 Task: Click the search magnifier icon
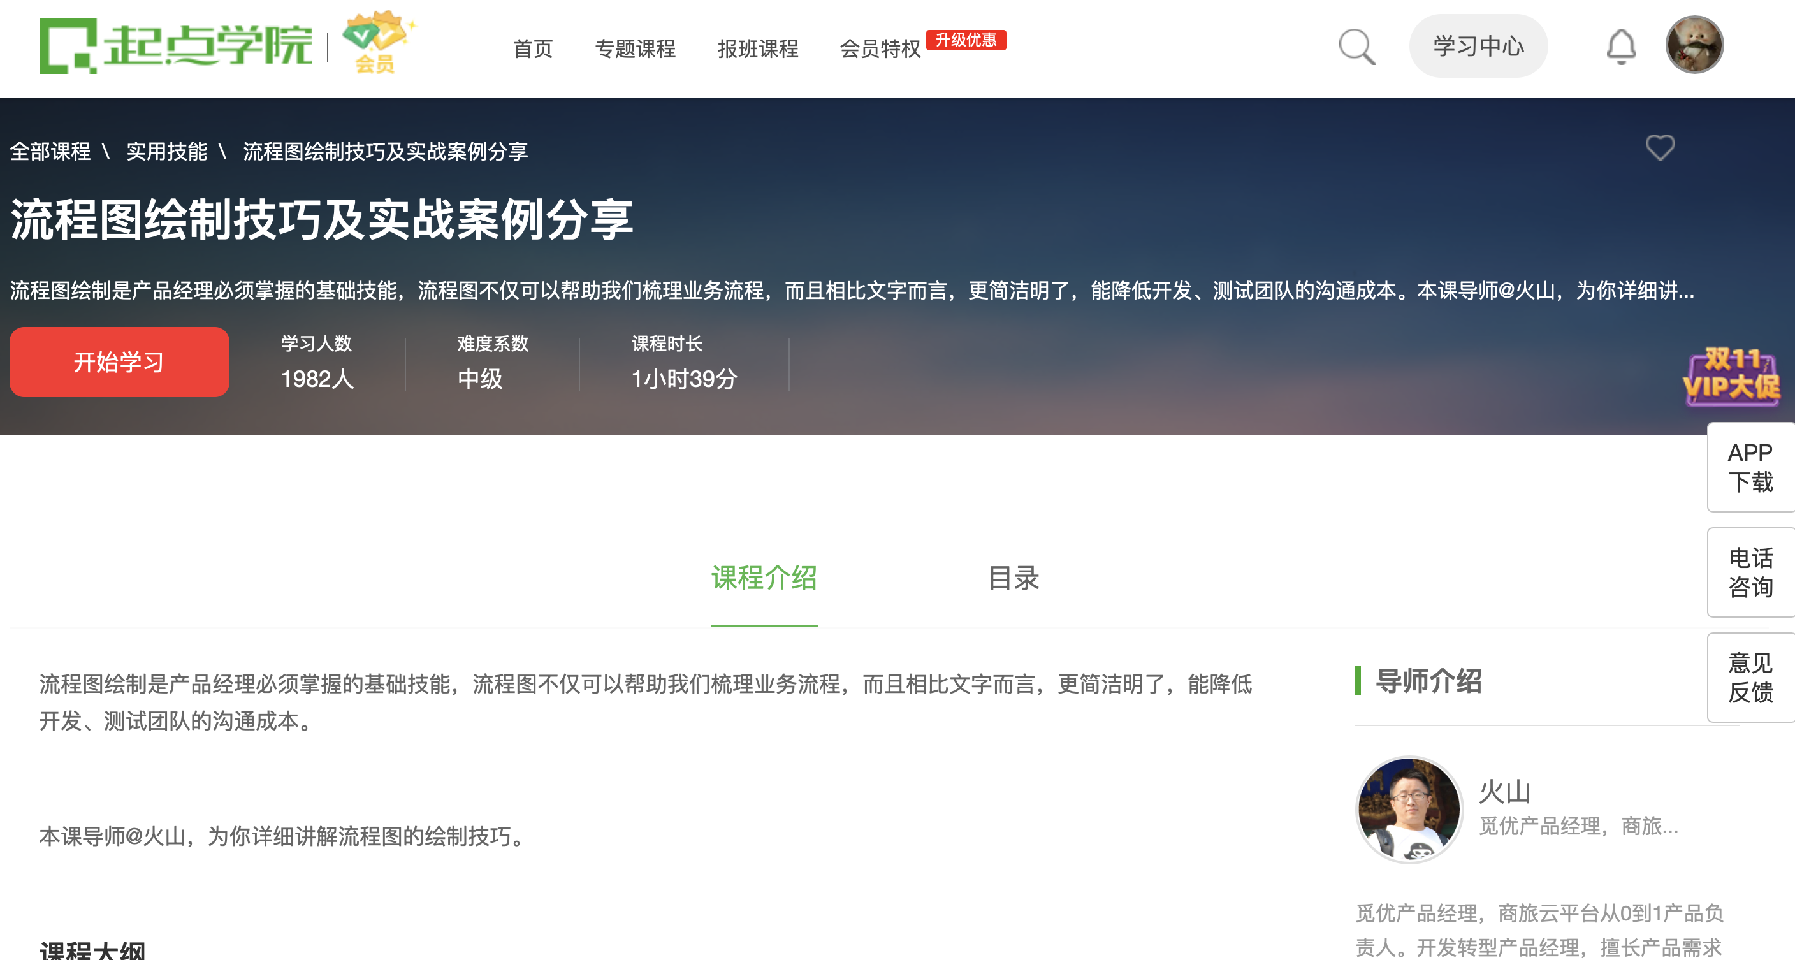tap(1356, 47)
